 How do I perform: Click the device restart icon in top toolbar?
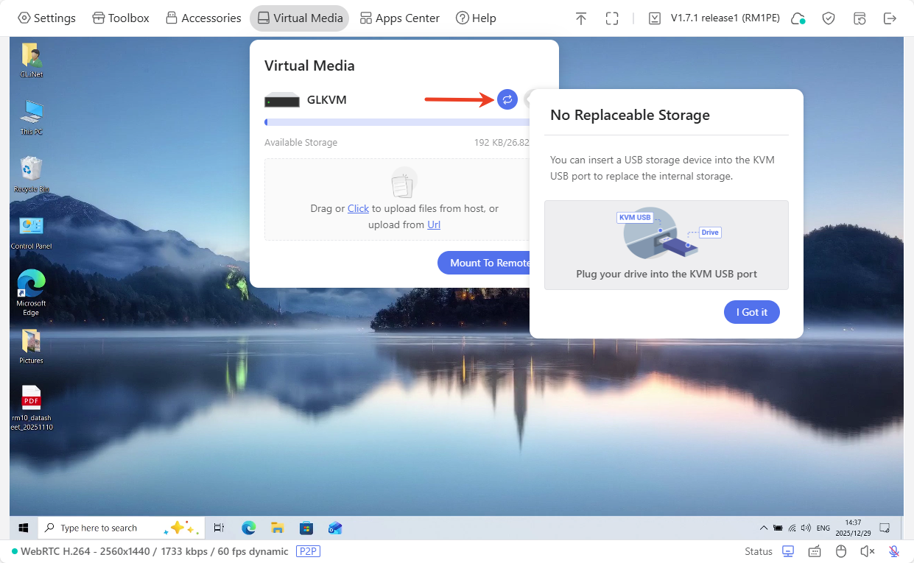point(859,18)
